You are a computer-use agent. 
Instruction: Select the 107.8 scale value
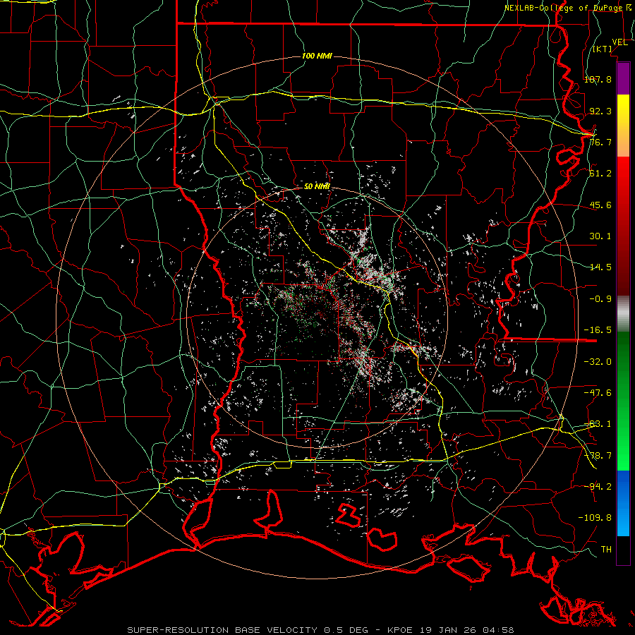(x=598, y=79)
